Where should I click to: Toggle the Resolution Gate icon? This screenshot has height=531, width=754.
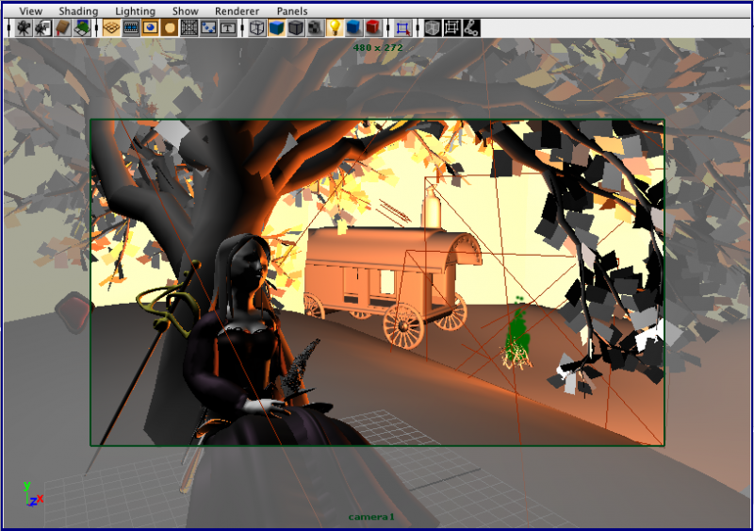pos(150,28)
